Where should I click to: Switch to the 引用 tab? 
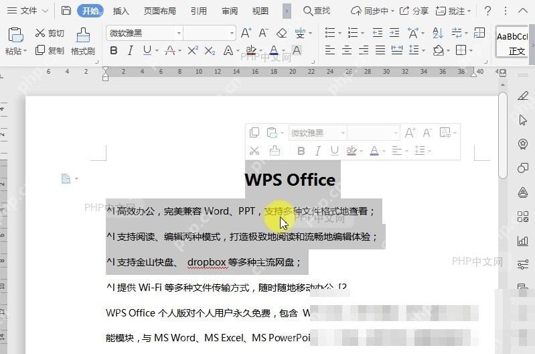[199, 11]
